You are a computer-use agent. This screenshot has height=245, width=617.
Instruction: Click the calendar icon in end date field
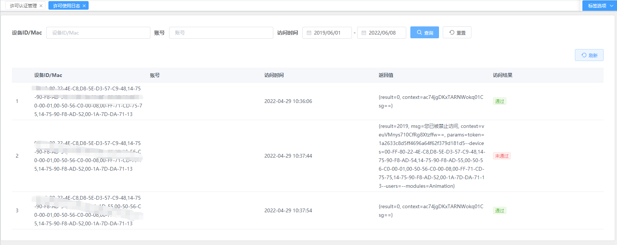364,33
